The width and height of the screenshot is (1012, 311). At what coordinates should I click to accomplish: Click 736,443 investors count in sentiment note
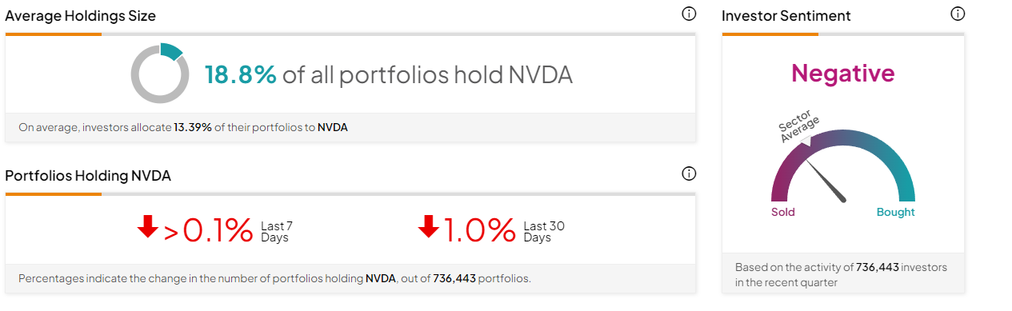pyautogui.click(x=877, y=267)
